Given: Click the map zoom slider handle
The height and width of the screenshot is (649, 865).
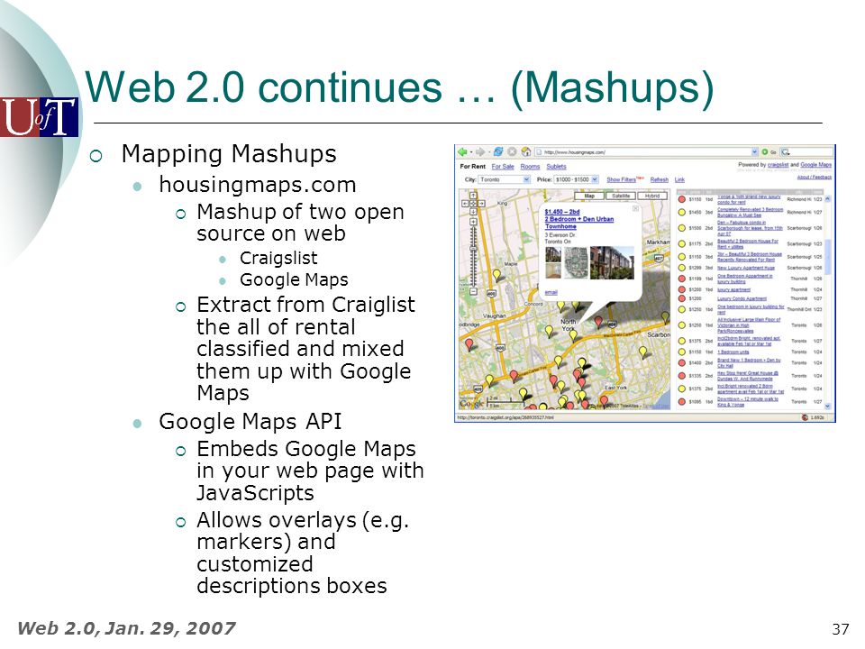Looking at the screenshot, I should [473, 249].
